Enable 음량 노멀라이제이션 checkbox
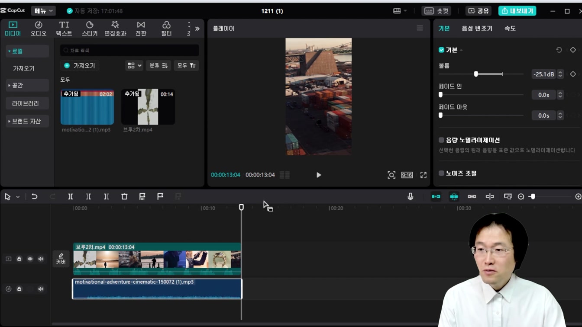Image resolution: width=582 pixels, height=327 pixels. 441,140
